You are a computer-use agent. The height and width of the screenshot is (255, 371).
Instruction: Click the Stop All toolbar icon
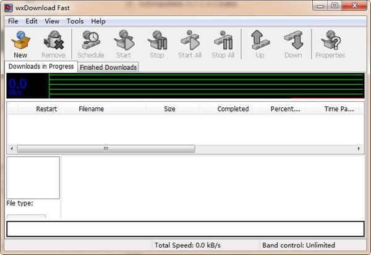pyautogui.click(x=223, y=44)
